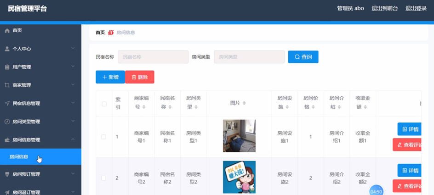This screenshot has width=434, height=195.
Task: Click the clipboard icon next to 用户管理
Action: (x=7, y=67)
